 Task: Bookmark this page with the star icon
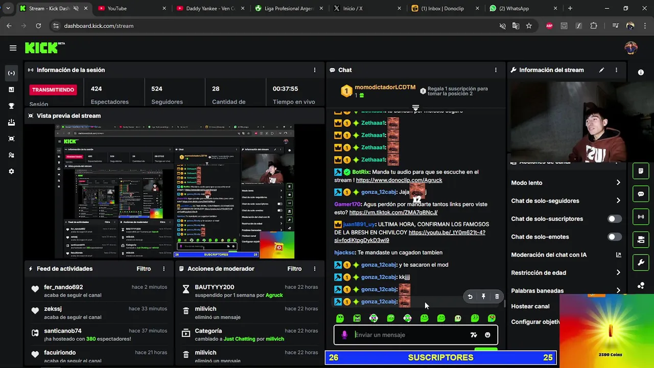(529, 26)
